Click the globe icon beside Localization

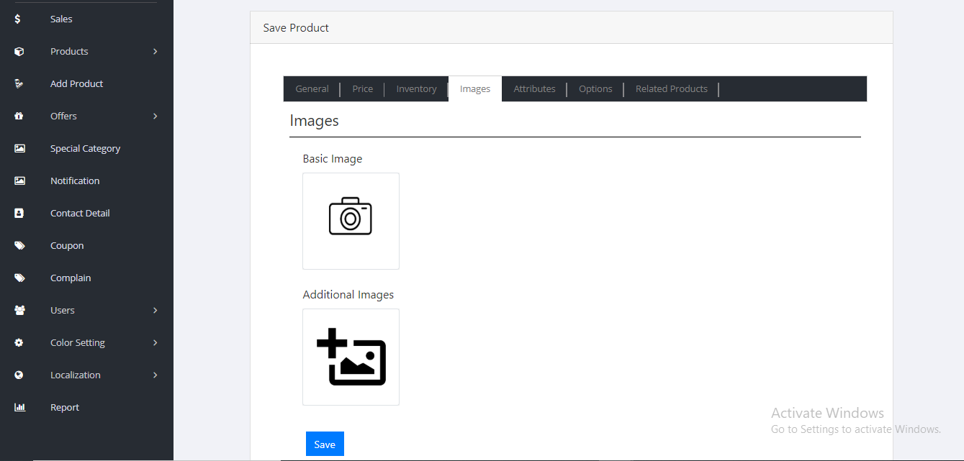[19, 375]
